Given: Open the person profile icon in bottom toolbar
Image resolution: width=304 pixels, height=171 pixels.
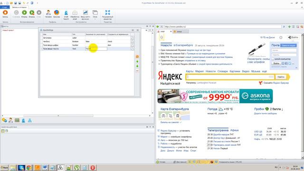Looking at the screenshot, I should tap(10, 120).
